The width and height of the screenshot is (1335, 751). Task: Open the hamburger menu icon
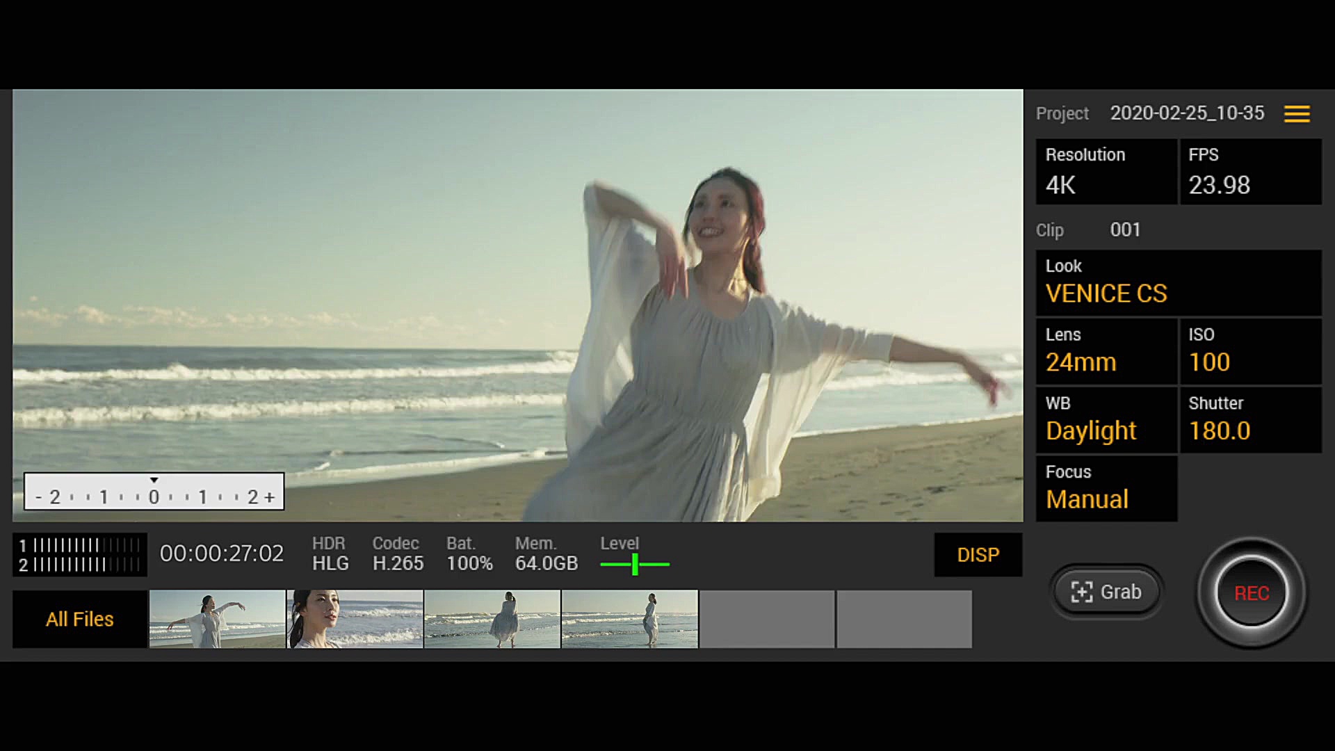coord(1297,113)
